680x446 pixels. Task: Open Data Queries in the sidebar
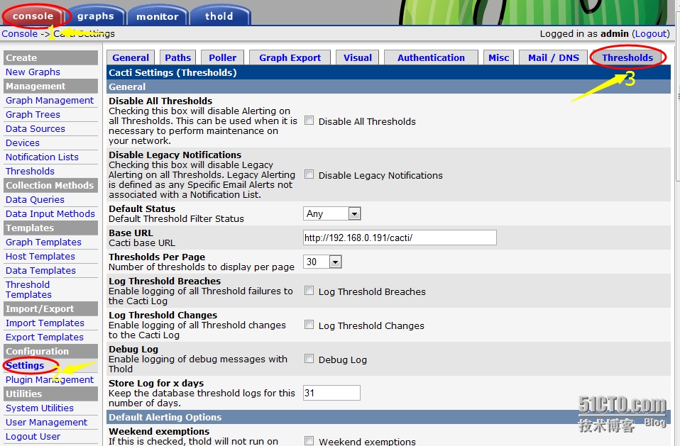(x=35, y=200)
